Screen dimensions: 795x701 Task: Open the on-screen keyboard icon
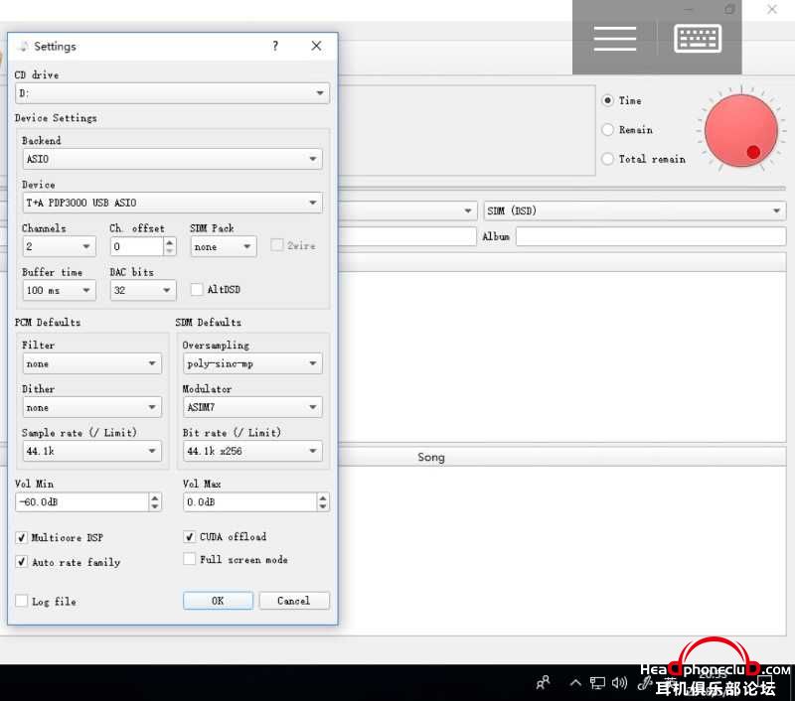tap(698, 38)
